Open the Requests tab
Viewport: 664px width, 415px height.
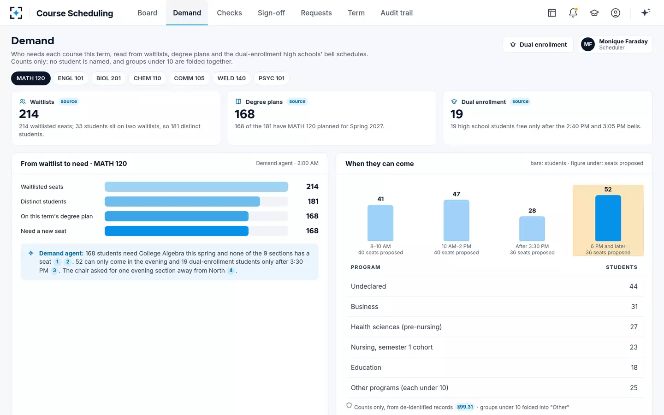[316, 13]
